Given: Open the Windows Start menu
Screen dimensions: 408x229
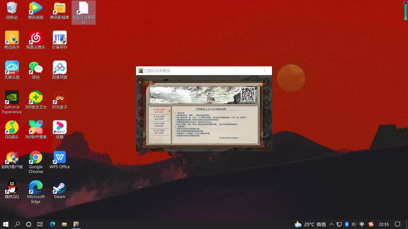Looking at the screenshot, I should pos(6,224).
